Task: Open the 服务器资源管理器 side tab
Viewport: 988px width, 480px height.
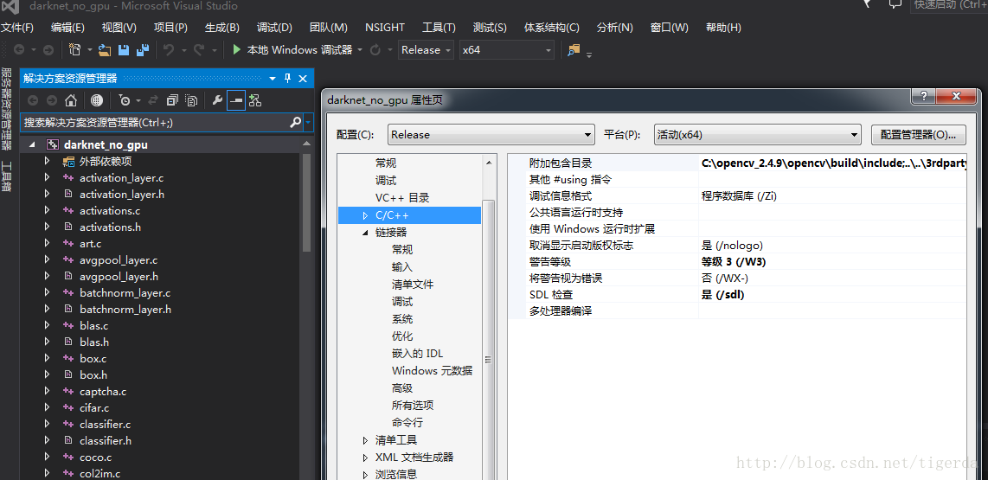Action: click(6, 109)
